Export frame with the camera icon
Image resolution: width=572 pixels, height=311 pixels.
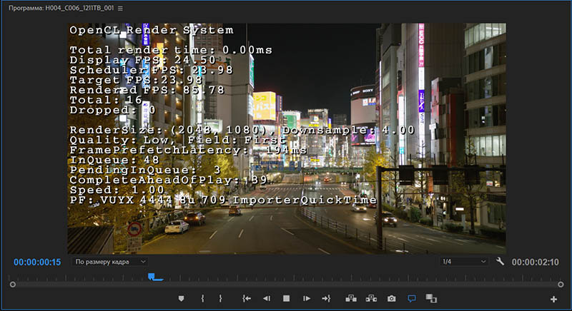391,299
